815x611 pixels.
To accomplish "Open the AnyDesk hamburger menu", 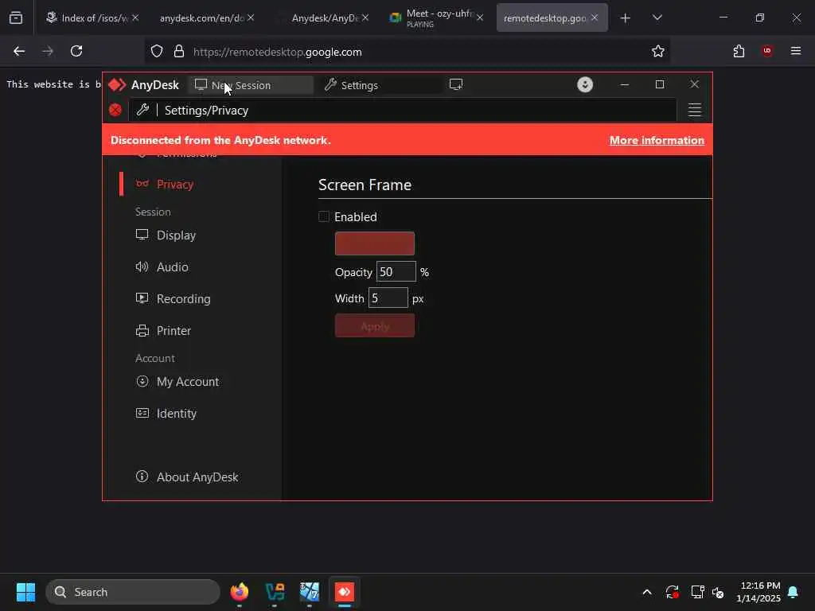I will coord(694,110).
